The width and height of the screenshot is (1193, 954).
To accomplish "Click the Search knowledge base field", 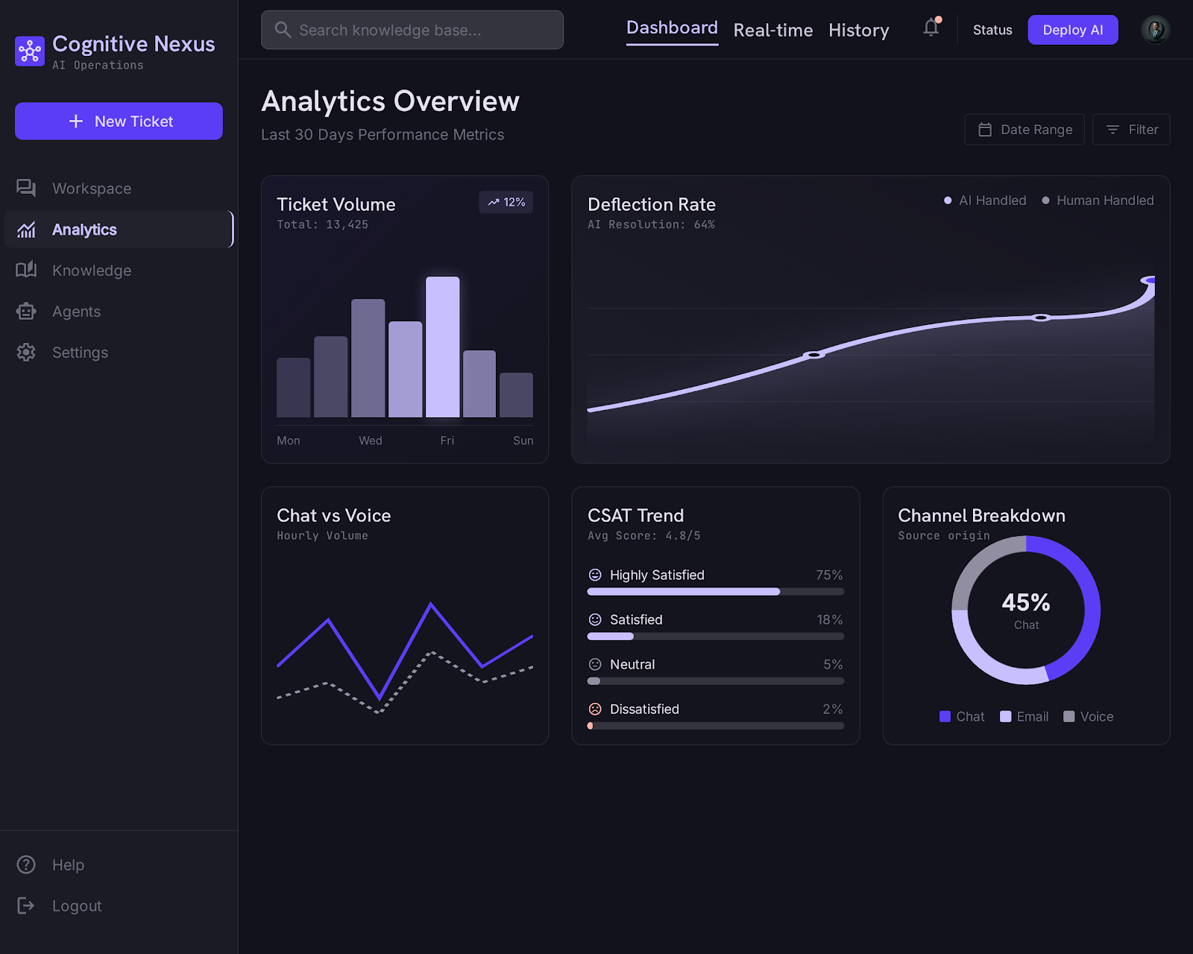I will 412,30.
